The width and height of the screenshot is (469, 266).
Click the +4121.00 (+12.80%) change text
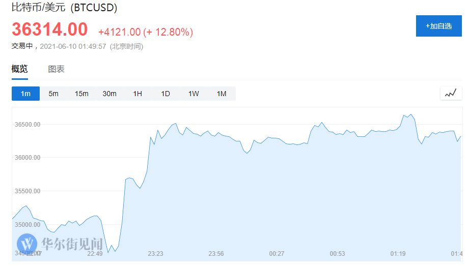click(145, 32)
